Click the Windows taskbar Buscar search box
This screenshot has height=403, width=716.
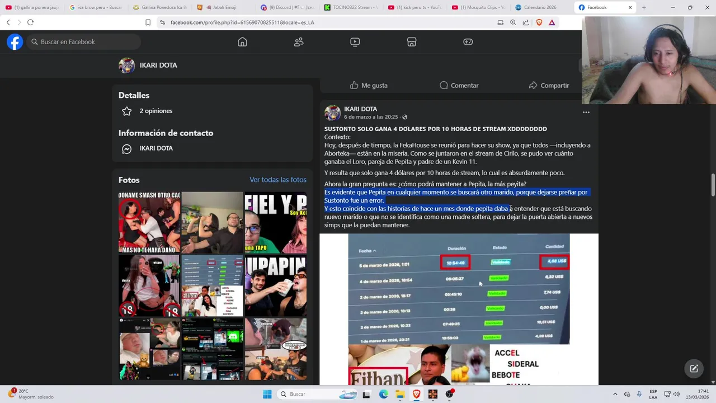click(x=318, y=394)
